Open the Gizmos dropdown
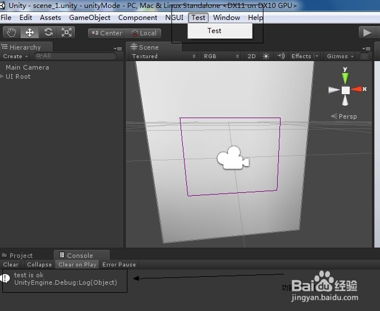The image size is (380, 311). [340, 56]
